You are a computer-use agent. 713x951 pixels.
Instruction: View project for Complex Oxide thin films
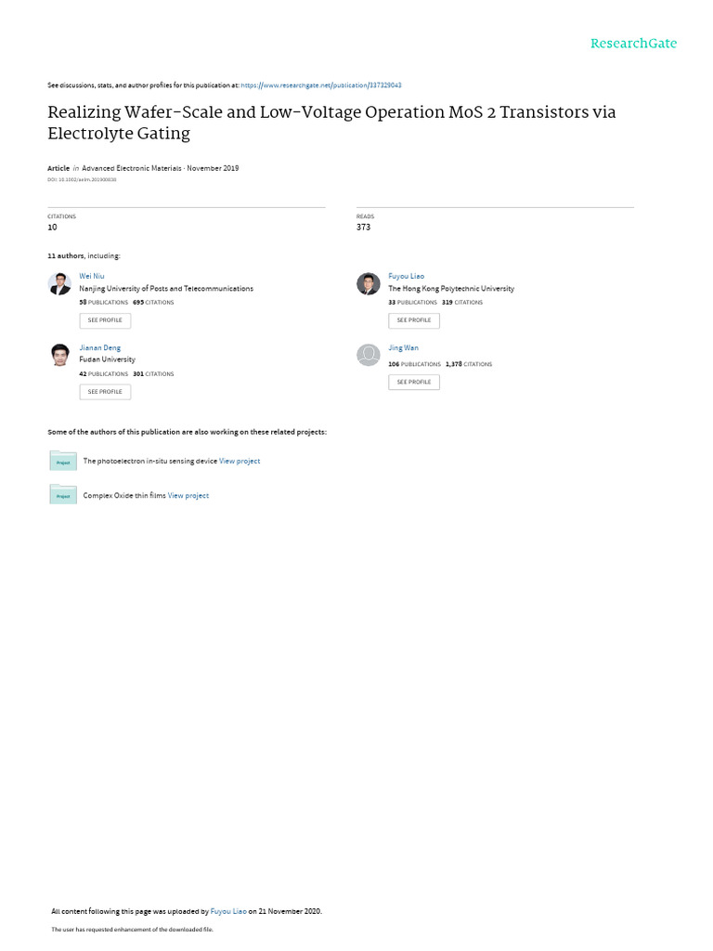click(188, 495)
